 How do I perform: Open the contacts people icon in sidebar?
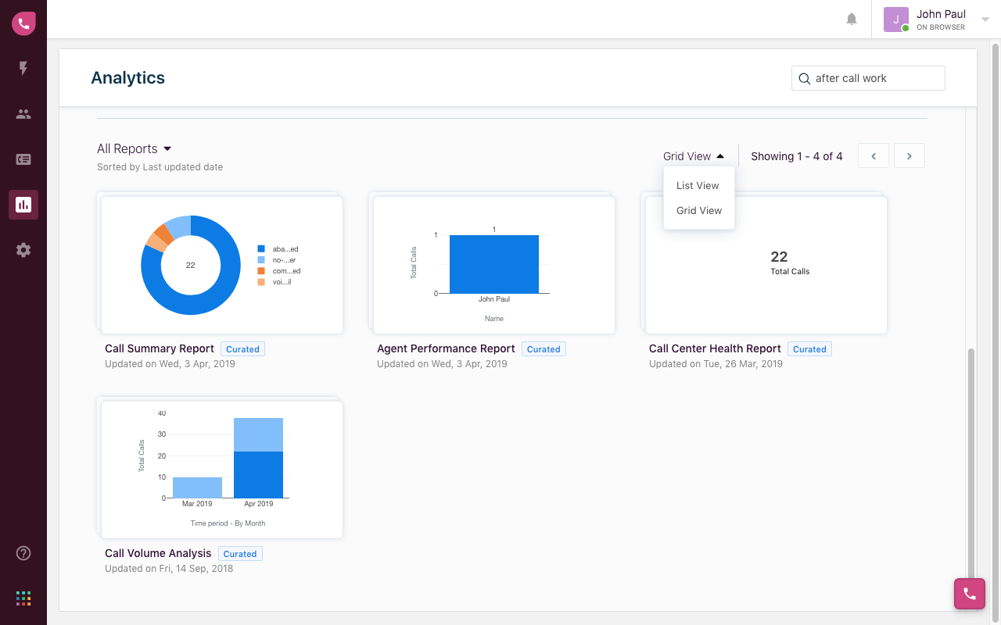click(23, 114)
